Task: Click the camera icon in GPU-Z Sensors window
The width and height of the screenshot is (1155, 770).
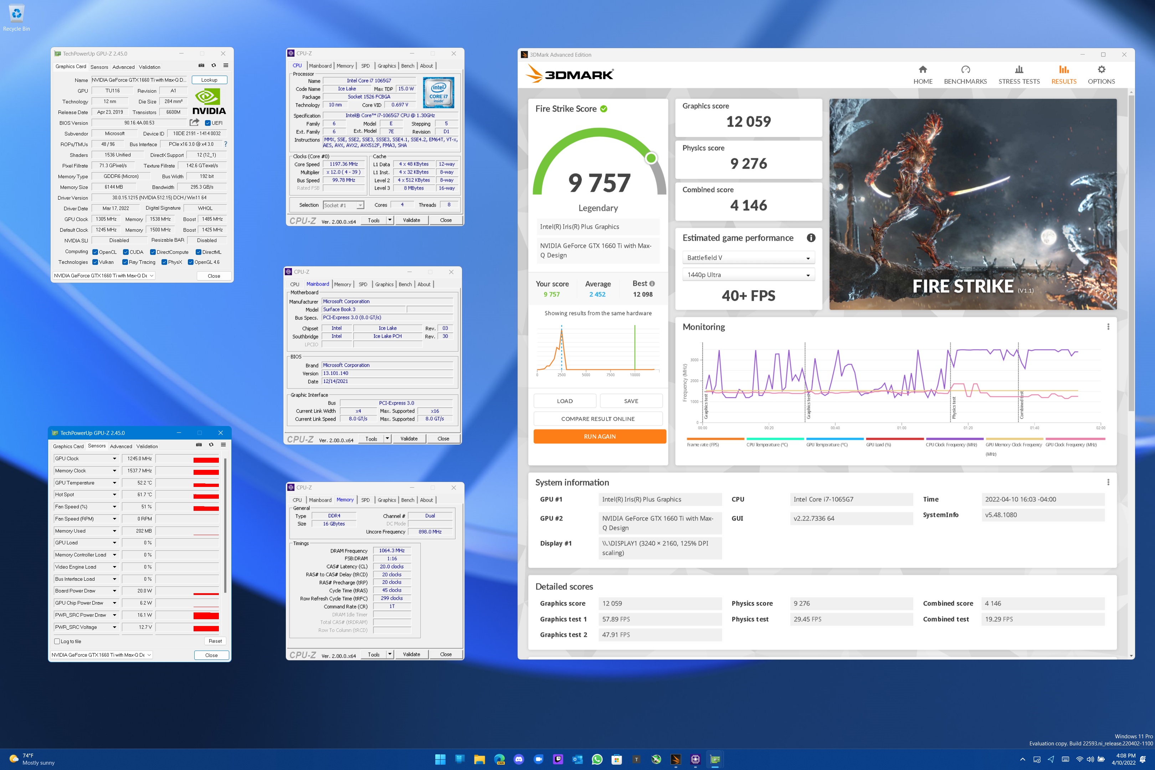Action: pyautogui.click(x=199, y=445)
